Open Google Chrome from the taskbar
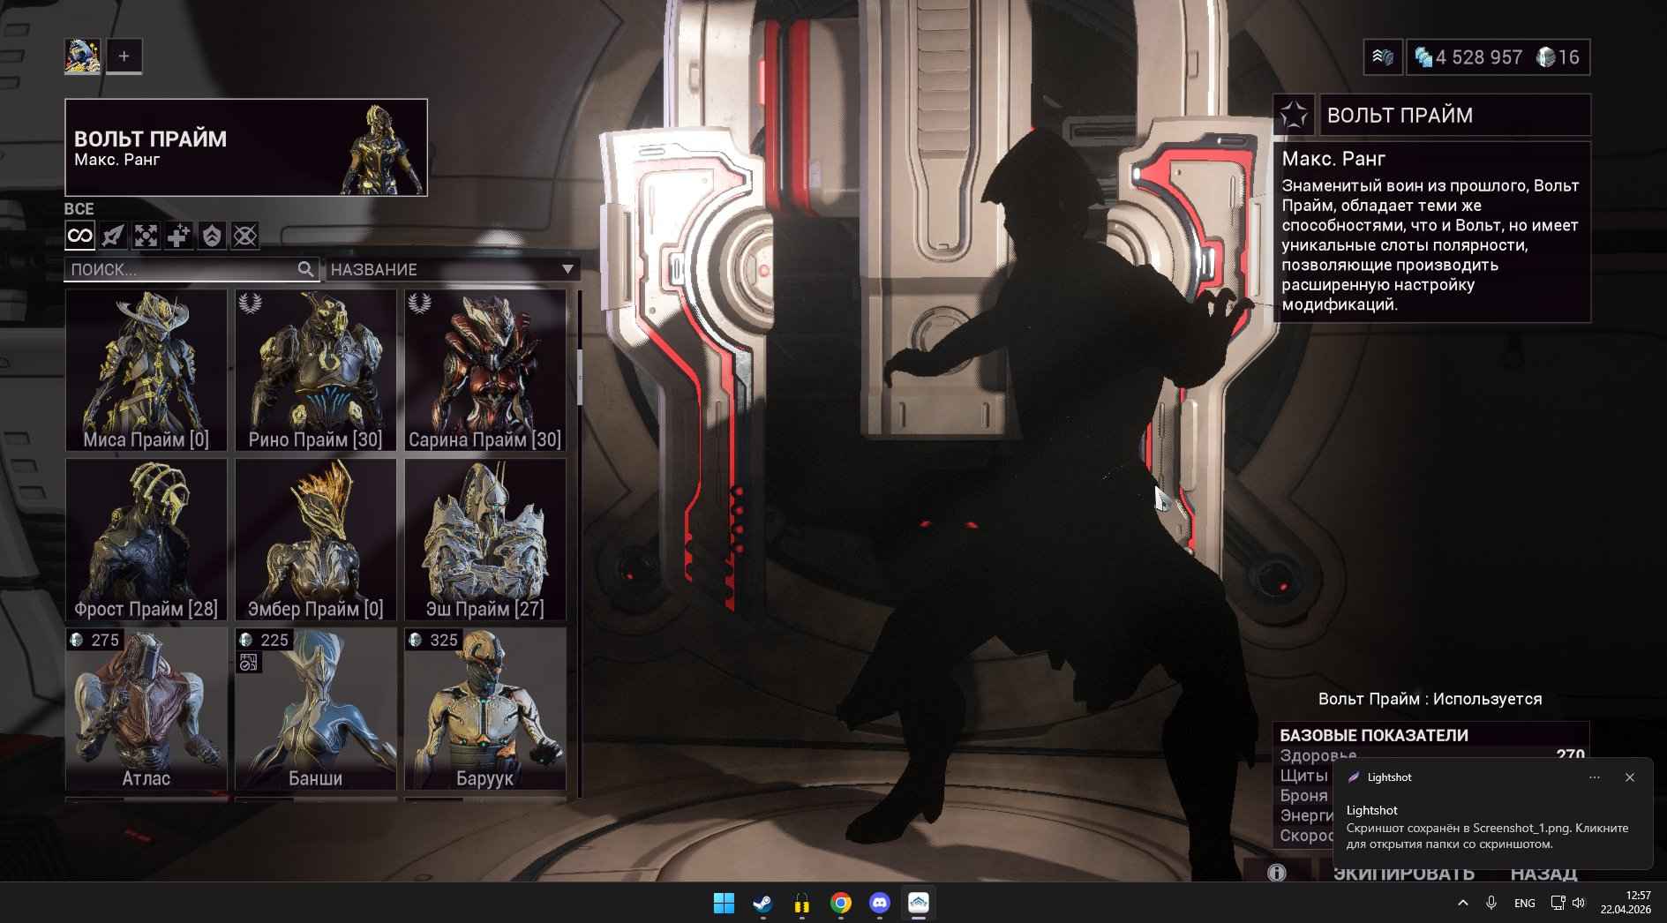This screenshot has width=1667, height=923. point(840,903)
